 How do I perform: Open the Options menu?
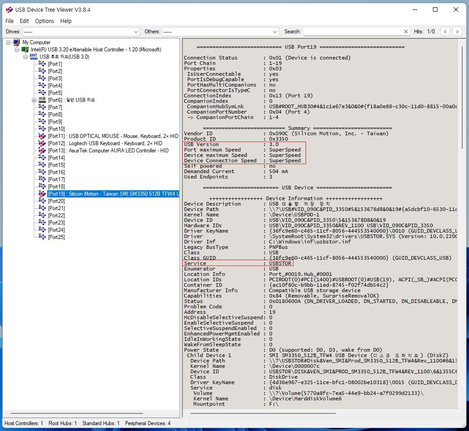point(45,21)
